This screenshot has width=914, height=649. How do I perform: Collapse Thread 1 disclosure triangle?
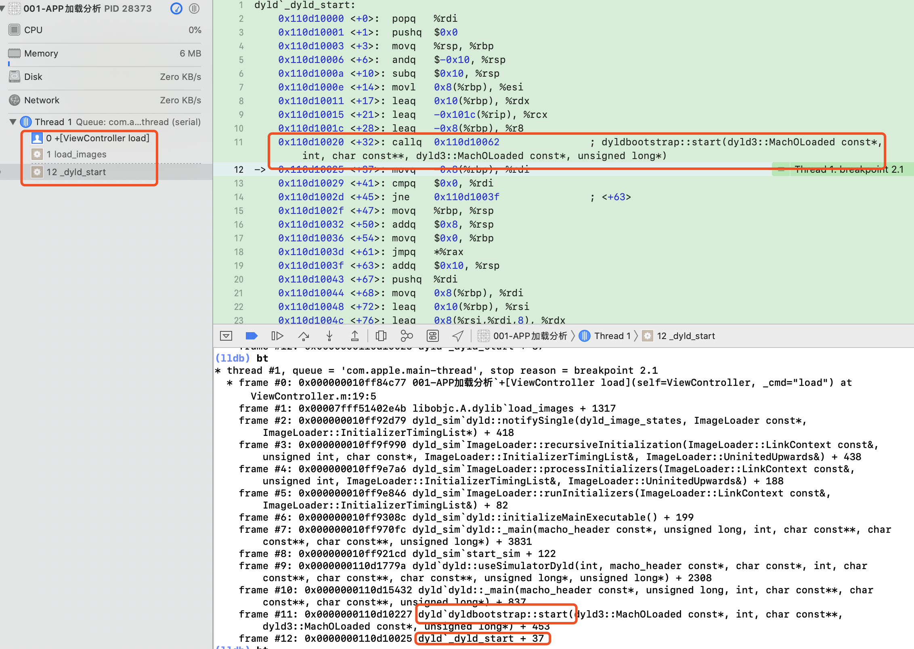click(x=13, y=122)
